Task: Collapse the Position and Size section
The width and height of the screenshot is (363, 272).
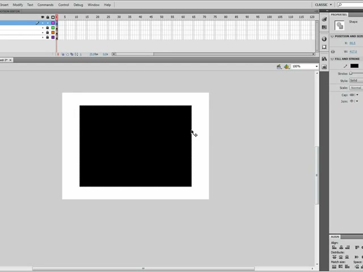Action: pos(332,36)
